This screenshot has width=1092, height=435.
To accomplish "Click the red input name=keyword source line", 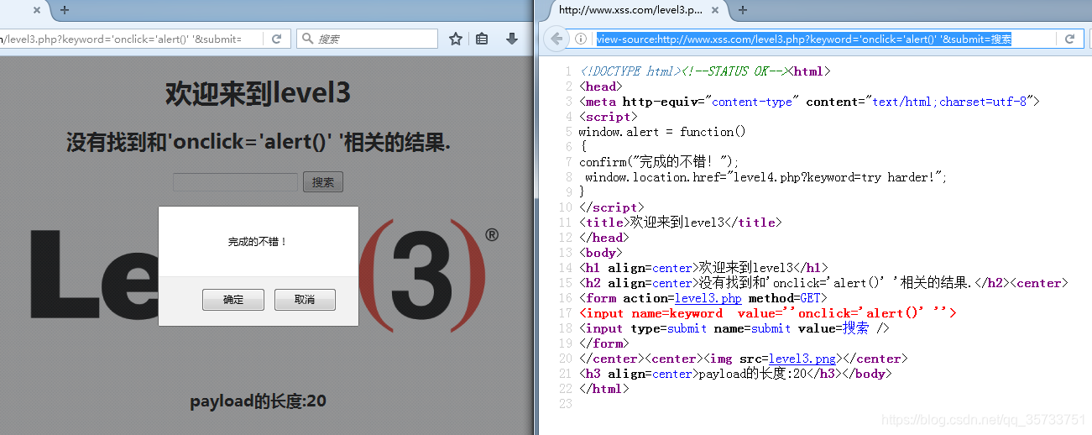I will tap(767, 313).
